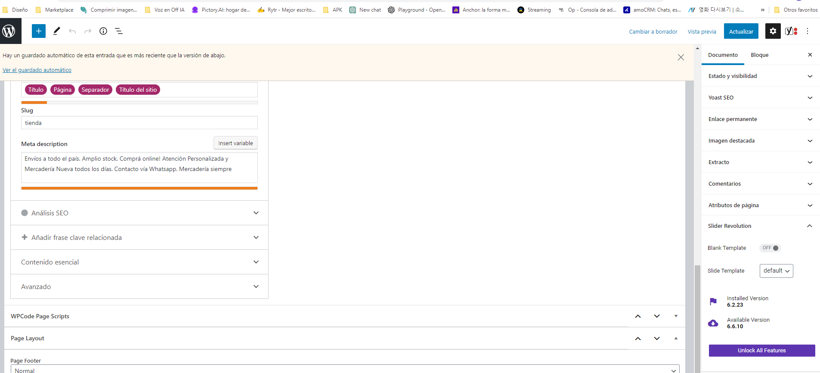Expand the Comentarios panel
820x373 pixels.
click(x=761, y=183)
